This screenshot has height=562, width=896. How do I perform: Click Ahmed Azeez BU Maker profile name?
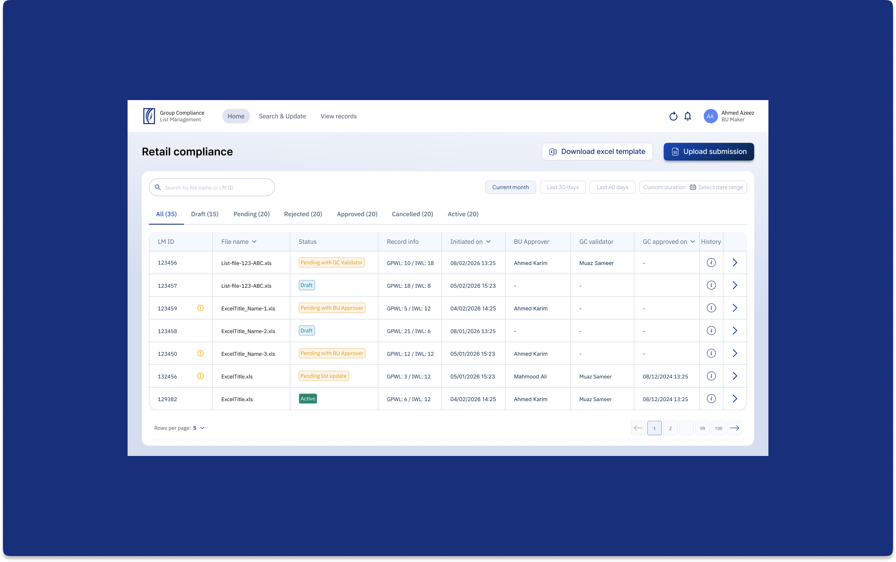pos(737,116)
